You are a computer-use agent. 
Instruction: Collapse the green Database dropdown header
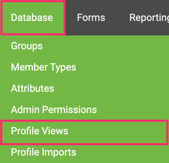(33, 17)
